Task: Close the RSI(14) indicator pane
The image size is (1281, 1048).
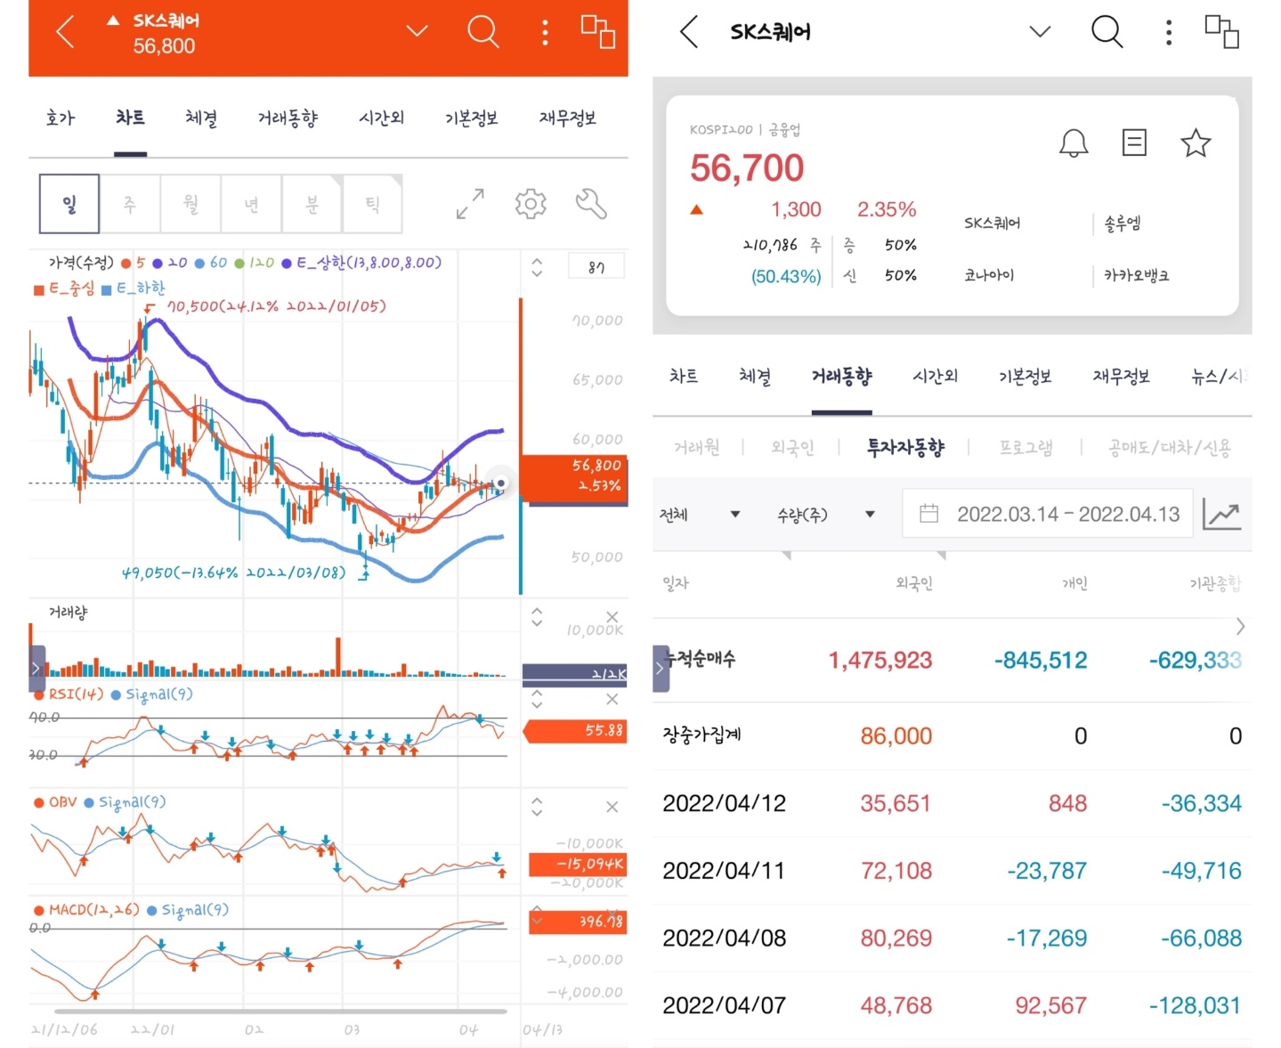Action: pyautogui.click(x=612, y=699)
